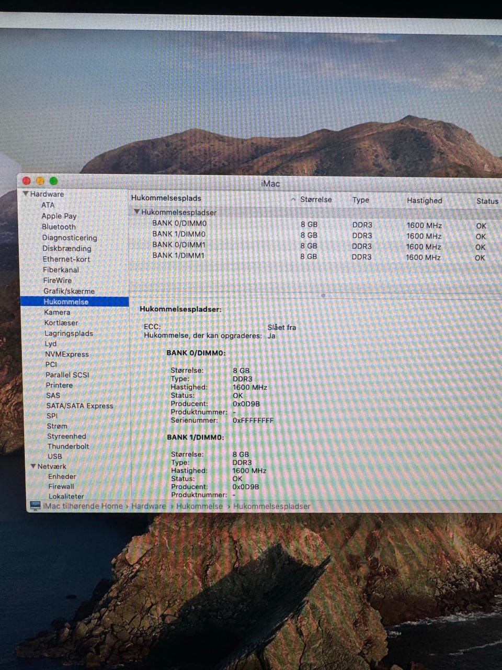Click the green full-screen window button

click(53, 181)
